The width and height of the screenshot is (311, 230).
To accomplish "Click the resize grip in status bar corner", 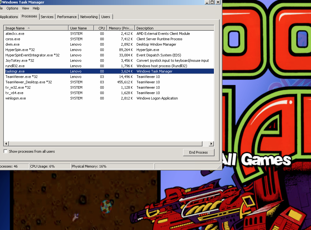I will point(219,167).
